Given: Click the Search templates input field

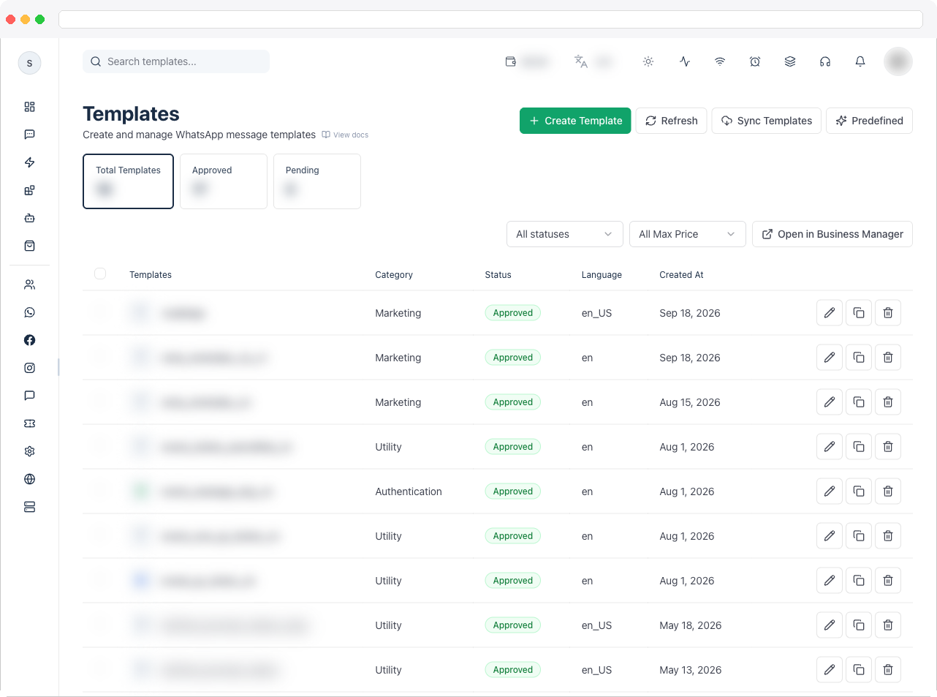Looking at the screenshot, I should point(176,61).
